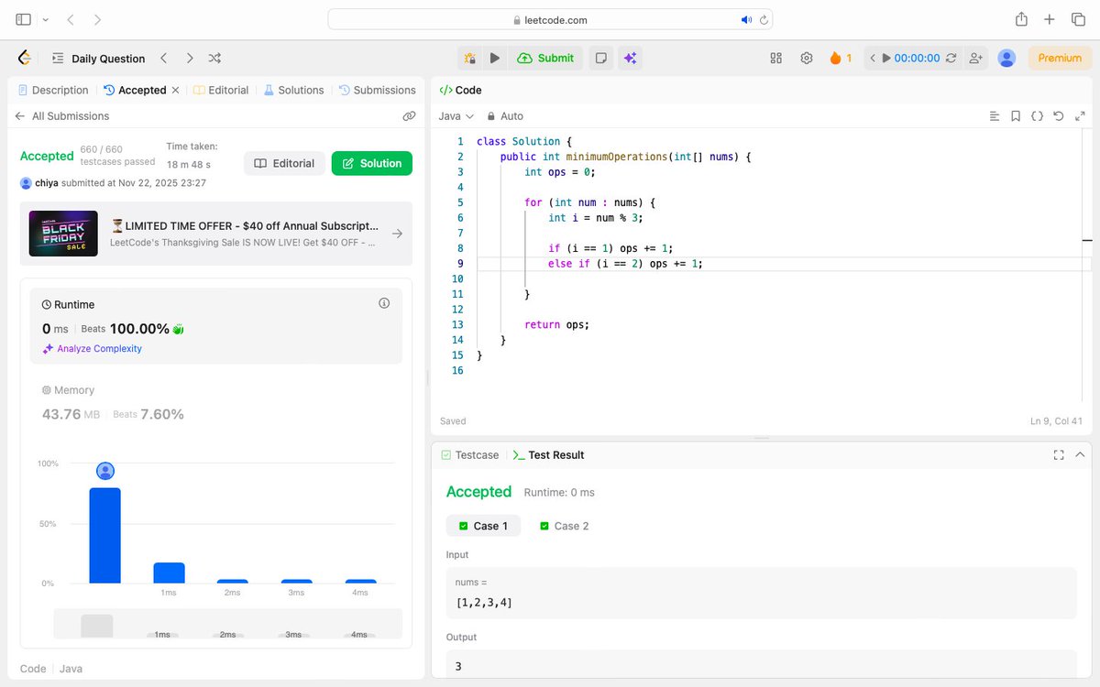Collapse the Test Result panel chevron

point(1080,454)
